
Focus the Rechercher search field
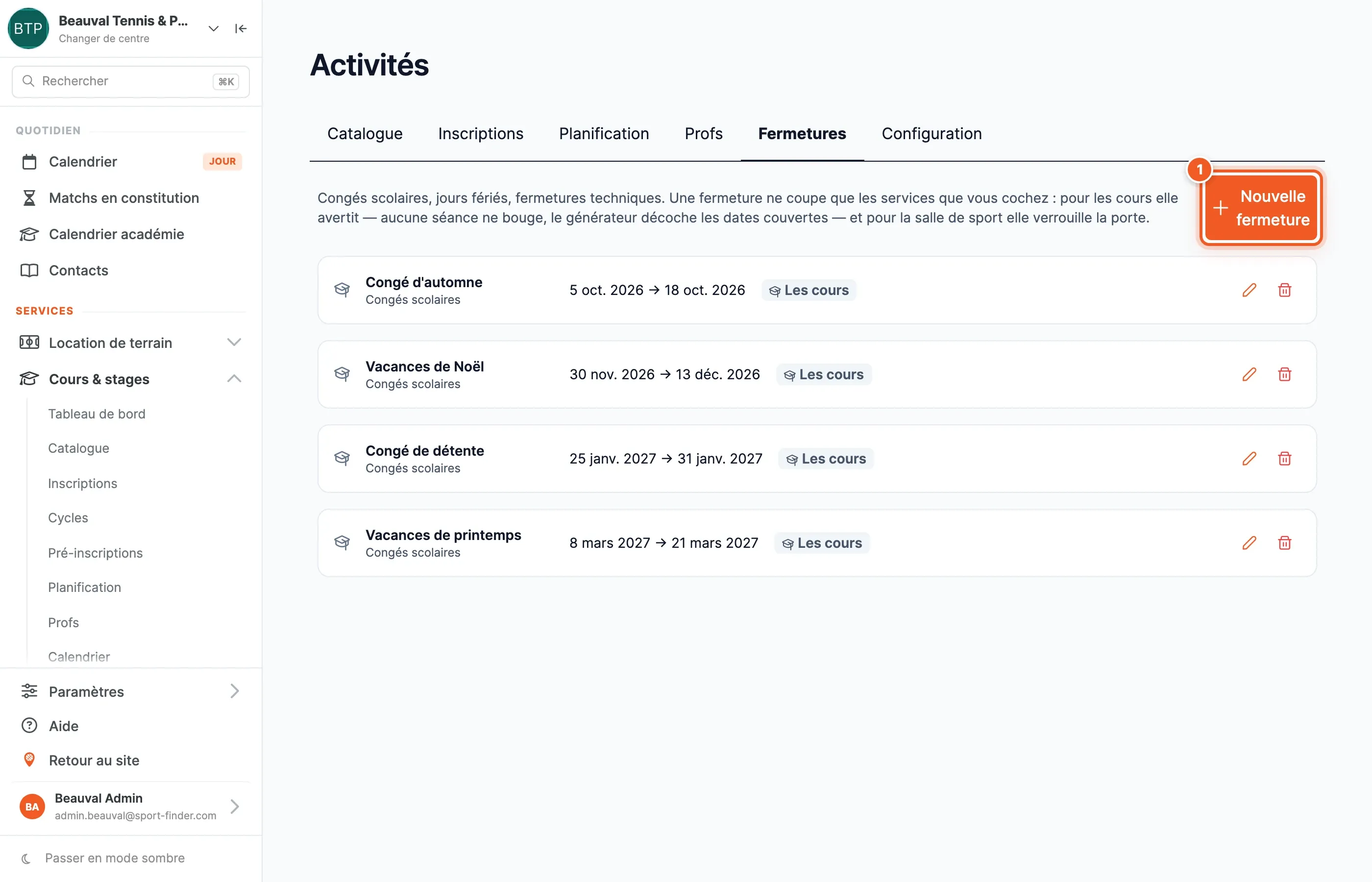[130, 81]
